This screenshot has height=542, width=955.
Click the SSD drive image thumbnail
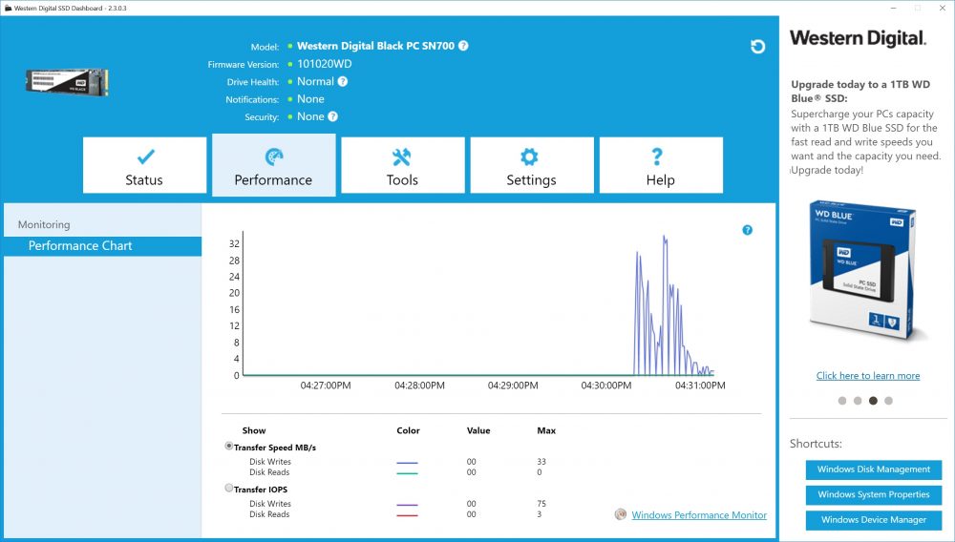[67, 82]
